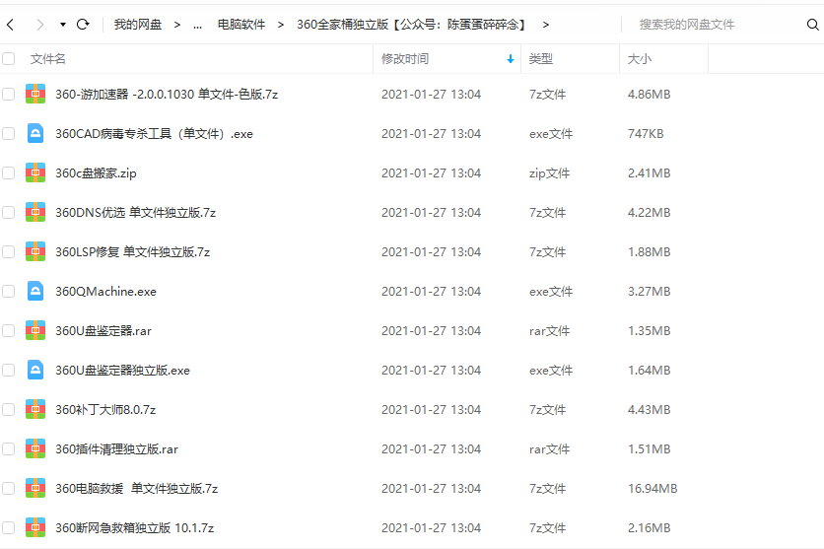Toggle the blue sort direction arrow
Image resolution: width=824 pixels, height=549 pixels.
510,59
